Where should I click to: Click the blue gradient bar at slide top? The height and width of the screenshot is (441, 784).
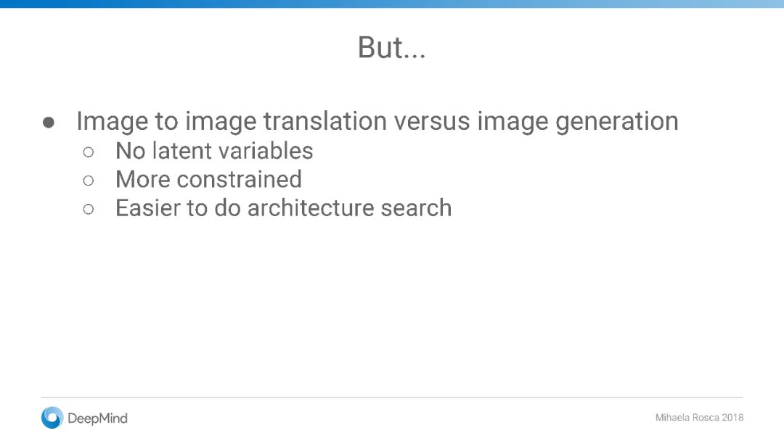pos(392,4)
